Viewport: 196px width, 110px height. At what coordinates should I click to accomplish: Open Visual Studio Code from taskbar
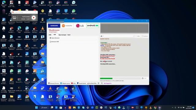click(115, 108)
